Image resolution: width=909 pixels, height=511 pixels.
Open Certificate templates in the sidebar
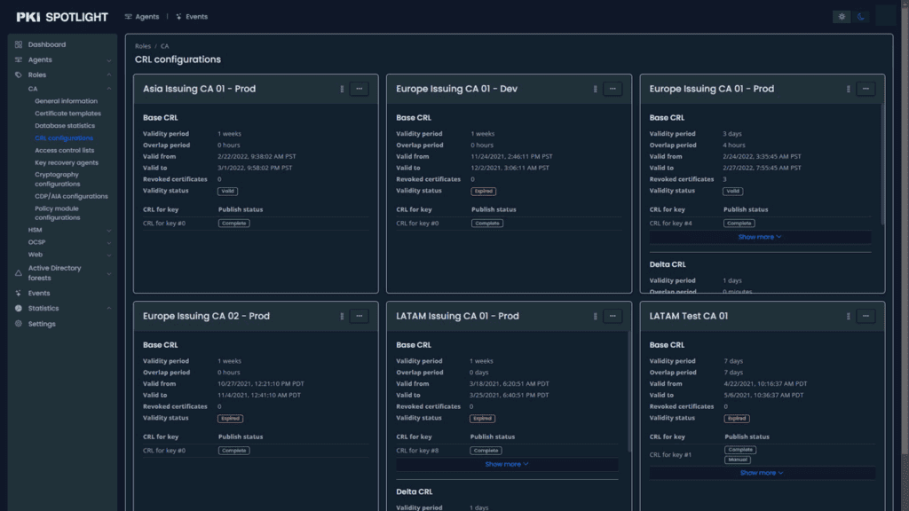coord(67,114)
